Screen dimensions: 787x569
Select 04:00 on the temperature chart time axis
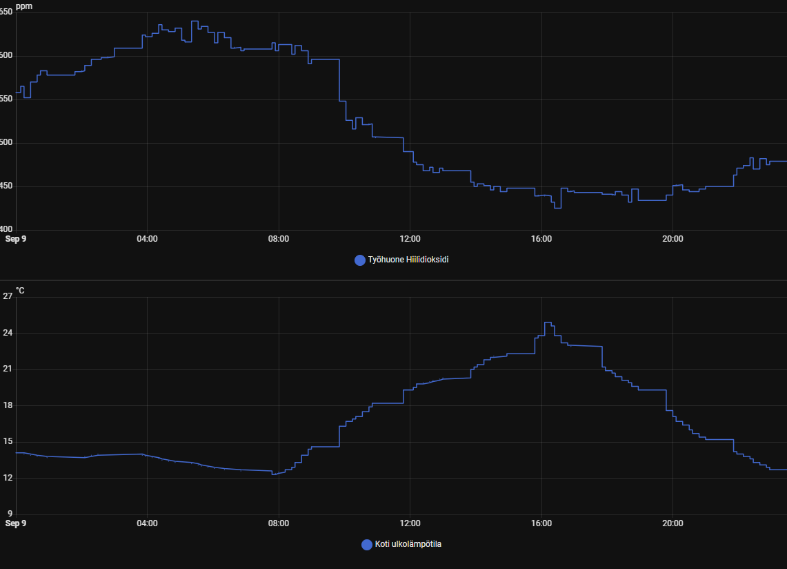point(147,523)
